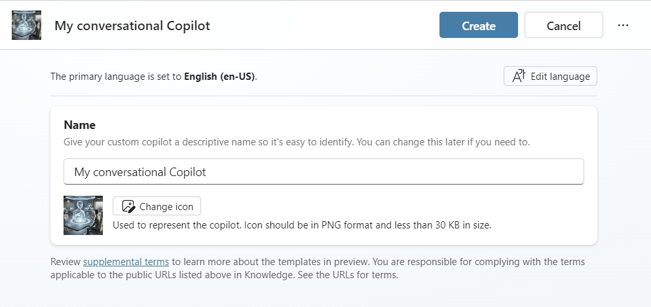
Task: Select the copilot icon preview image
Action: point(83,215)
